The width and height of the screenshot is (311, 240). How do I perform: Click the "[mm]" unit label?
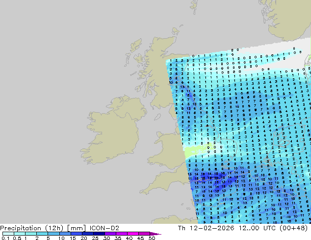(77, 228)
